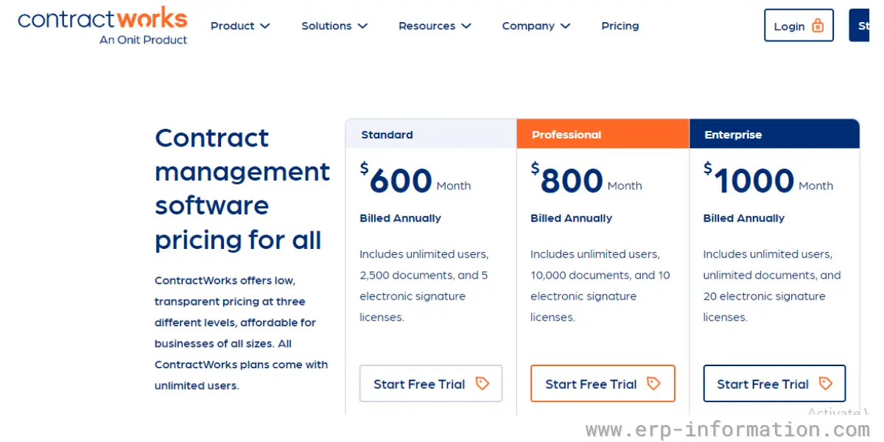Click tag icon on Enterprise free trial button
The image size is (884, 442).
pyautogui.click(x=826, y=384)
